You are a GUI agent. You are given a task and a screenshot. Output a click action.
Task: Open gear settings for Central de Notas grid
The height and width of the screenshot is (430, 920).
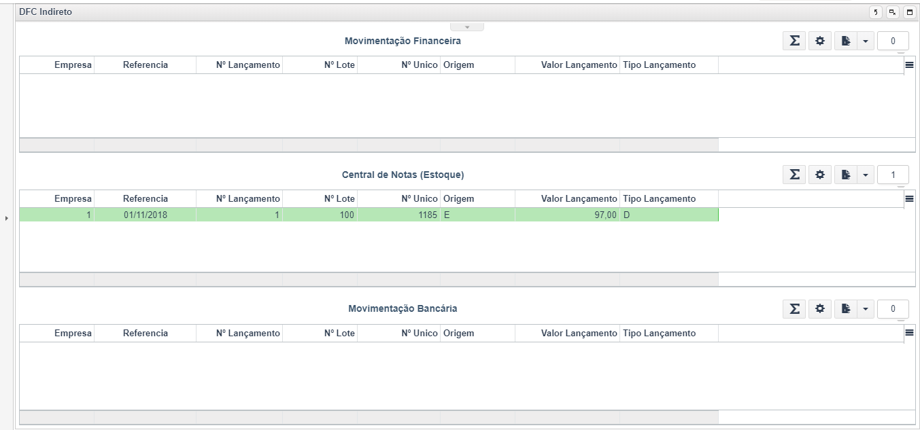point(820,175)
